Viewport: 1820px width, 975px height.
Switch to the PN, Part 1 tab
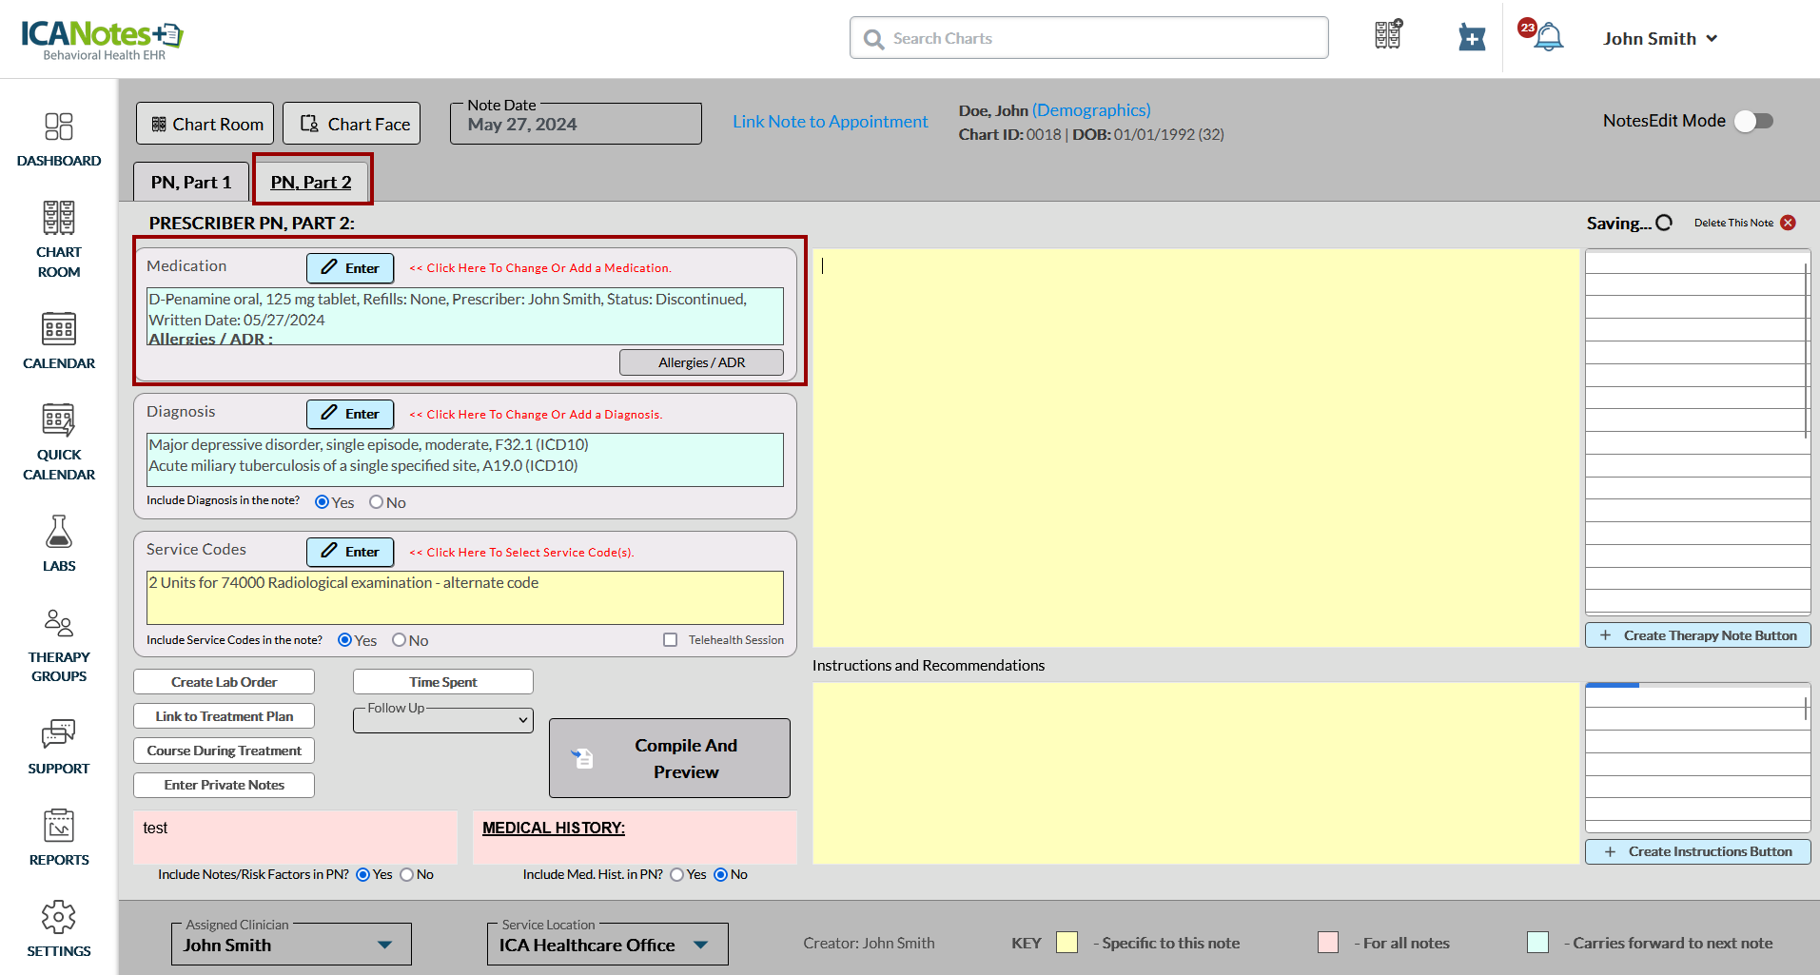(x=191, y=182)
